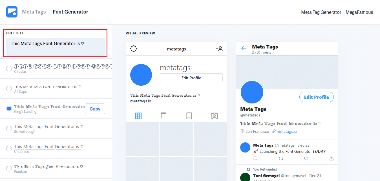Click the Twitter back arrow icon
This screenshot has width=380, height=181.
(x=244, y=48)
